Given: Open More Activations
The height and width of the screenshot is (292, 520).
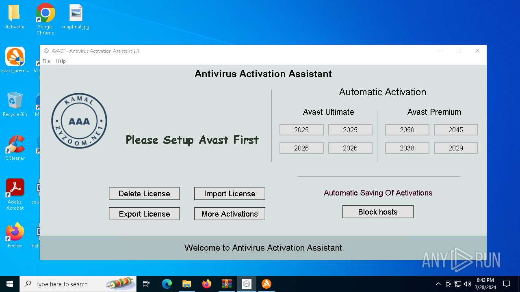Looking at the screenshot, I should coord(230,214).
